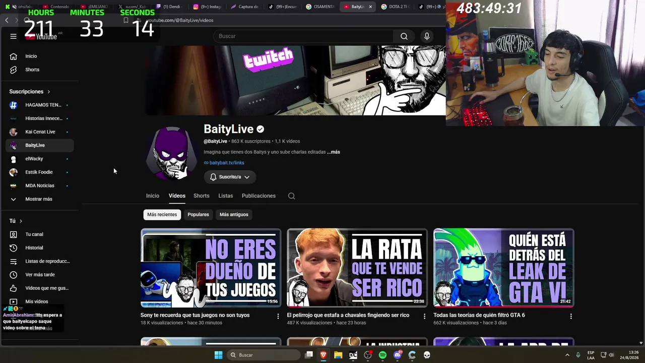This screenshot has width=645, height=363.
Task: Filter videos by Más antiguos
Action: (x=234, y=215)
